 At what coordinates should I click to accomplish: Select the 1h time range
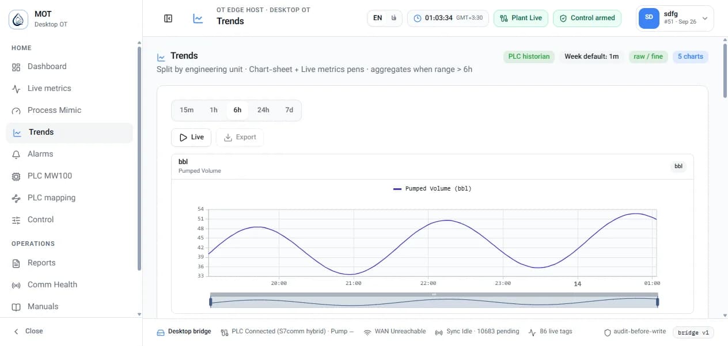point(214,110)
